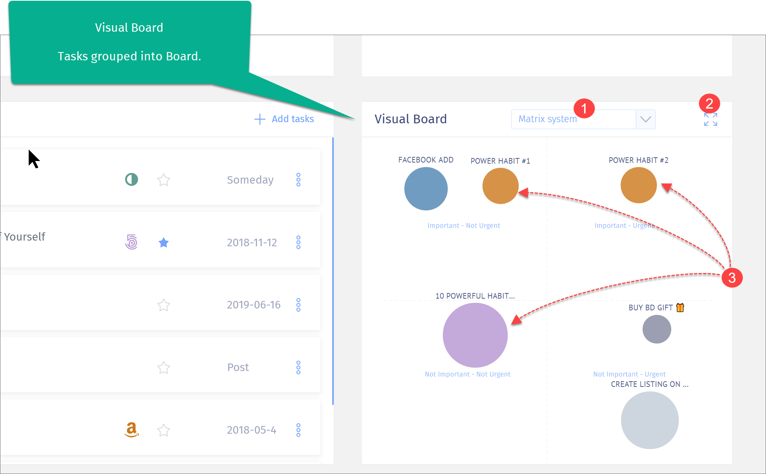Star the 2019-06-16 task
The image size is (766, 474).
click(x=163, y=305)
